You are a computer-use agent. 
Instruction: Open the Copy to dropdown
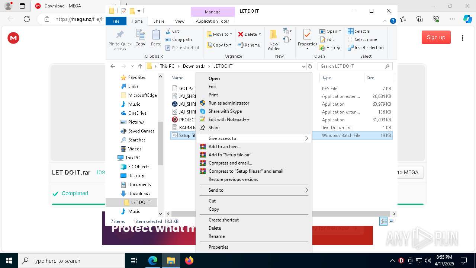pos(219,45)
